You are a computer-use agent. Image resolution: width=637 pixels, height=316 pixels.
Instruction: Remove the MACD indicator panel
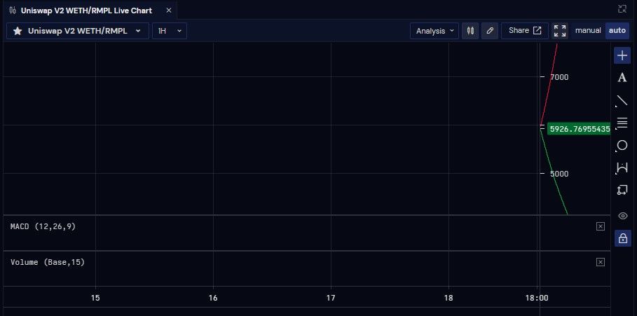601,226
